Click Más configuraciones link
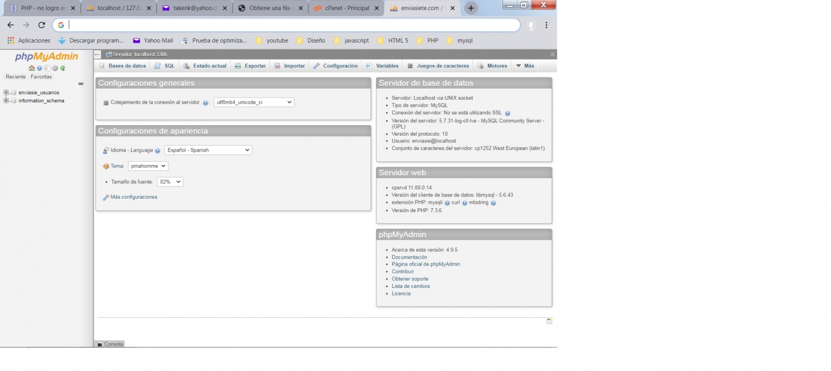831x371 pixels. tap(134, 197)
